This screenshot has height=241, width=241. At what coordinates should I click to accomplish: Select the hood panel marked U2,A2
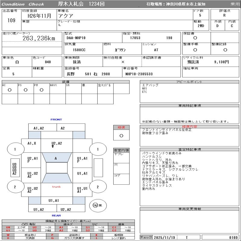(x=57, y=144)
